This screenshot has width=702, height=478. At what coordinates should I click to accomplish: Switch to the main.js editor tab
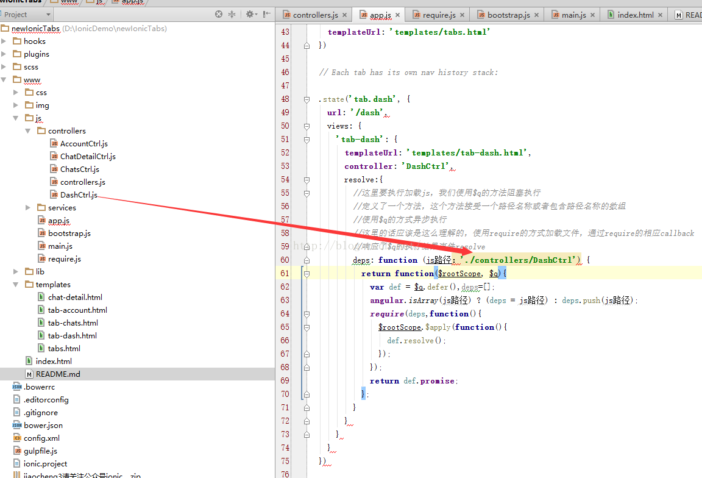click(x=573, y=15)
